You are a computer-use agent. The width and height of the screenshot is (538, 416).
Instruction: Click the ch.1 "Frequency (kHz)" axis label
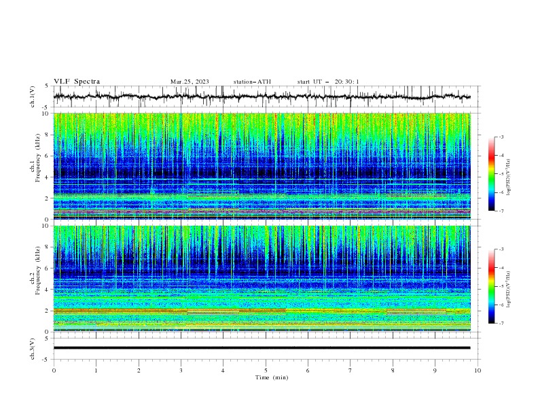point(38,158)
